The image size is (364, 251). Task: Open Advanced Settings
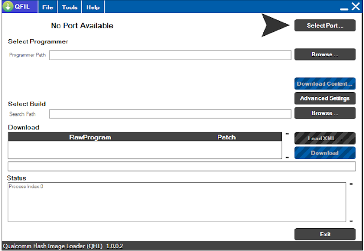pyautogui.click(x=325, y=98)
